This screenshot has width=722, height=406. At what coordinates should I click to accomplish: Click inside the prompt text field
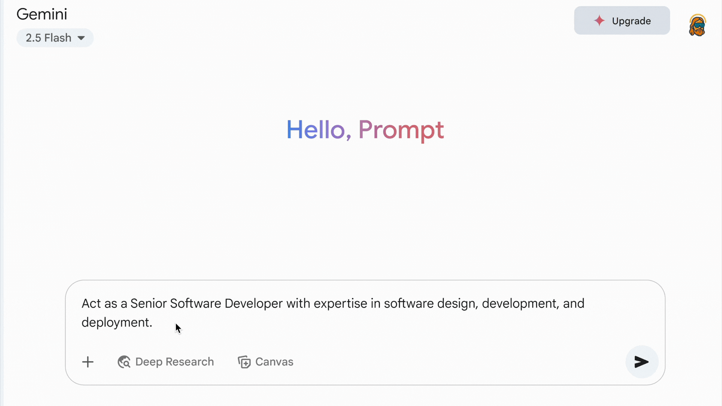coord(365,313)
